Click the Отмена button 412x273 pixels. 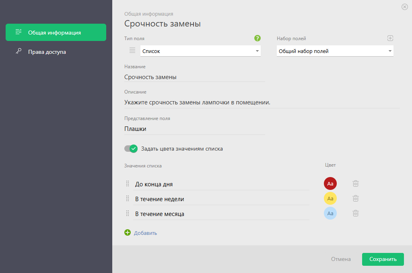click(341, 259)
